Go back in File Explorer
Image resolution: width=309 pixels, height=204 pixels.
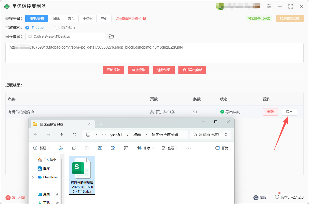coord(36,135)
